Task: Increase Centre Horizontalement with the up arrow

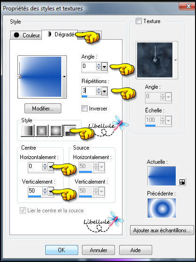Action: point(45,165)
